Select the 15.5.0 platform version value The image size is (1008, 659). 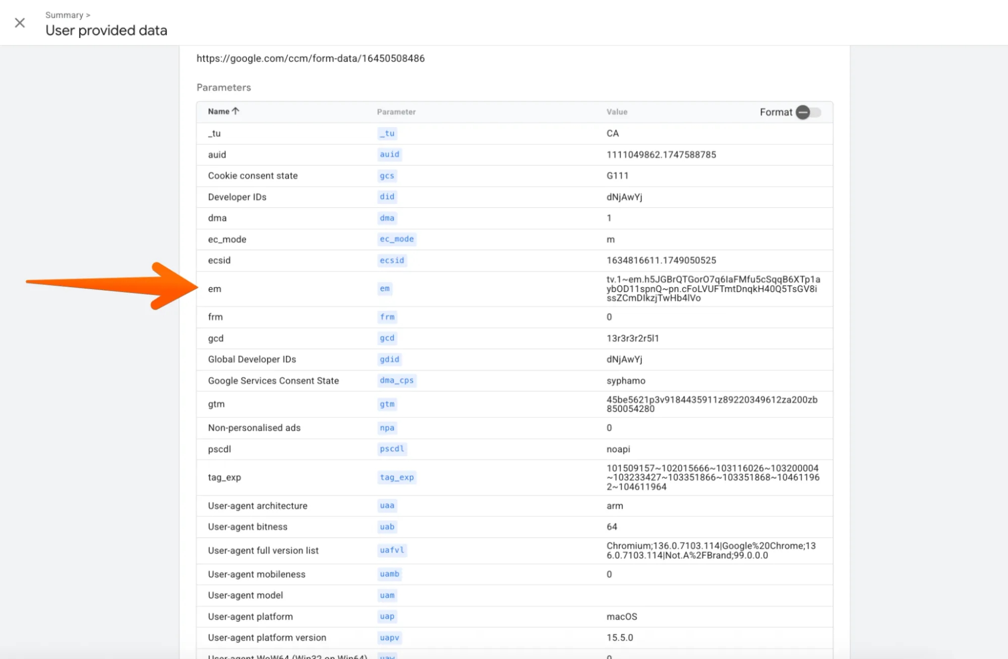pyautogui.click(x=620, y=638)
